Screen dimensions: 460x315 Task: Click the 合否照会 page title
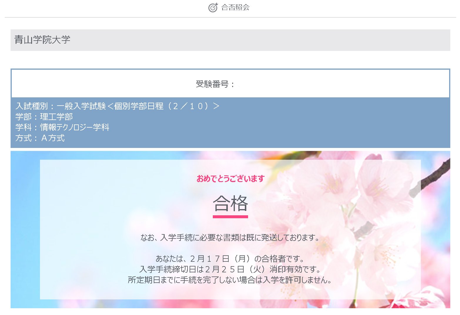(x=235, y=7)
